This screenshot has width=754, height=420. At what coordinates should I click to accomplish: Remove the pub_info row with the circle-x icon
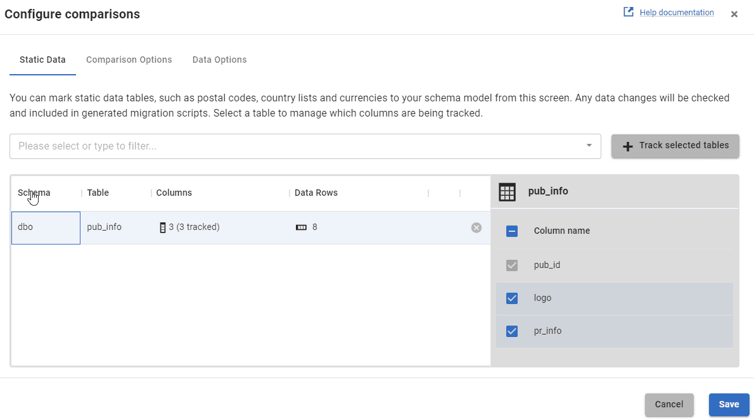[476, 228]
